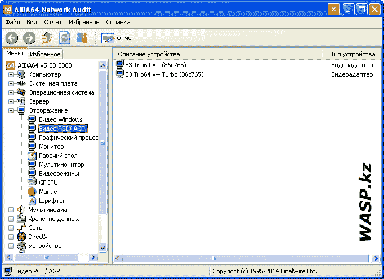Click the tree horizontal scrollbar right arrow
Viewport: 384px width, 279px height.
[93, 257]
